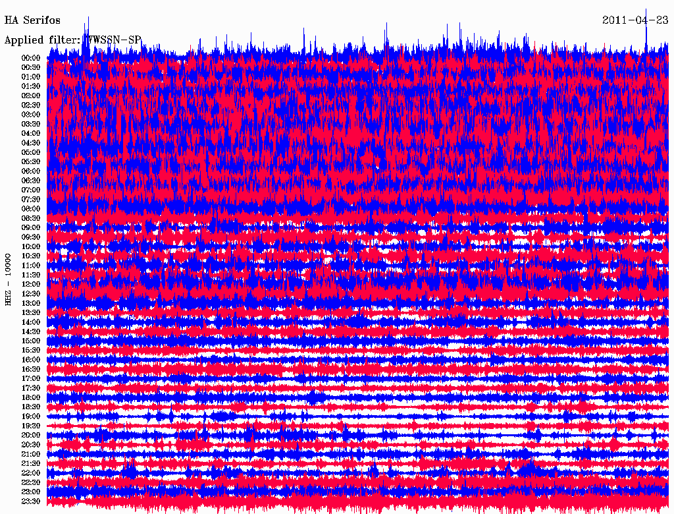Click the HHZ - 10000 axis label

coord(8,280)
